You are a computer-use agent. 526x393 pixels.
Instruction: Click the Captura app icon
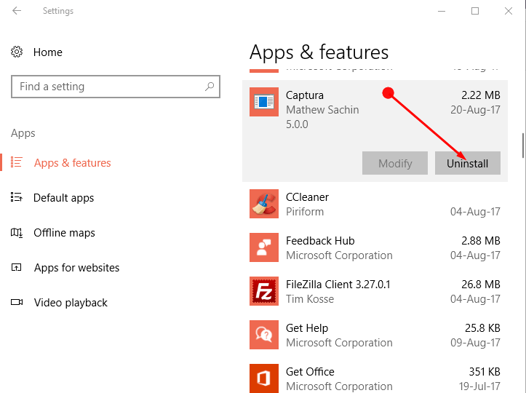[x=264, y=102]
